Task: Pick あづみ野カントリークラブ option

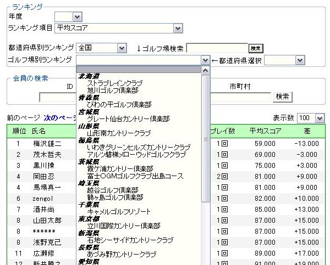Action: tap(122, 254)
